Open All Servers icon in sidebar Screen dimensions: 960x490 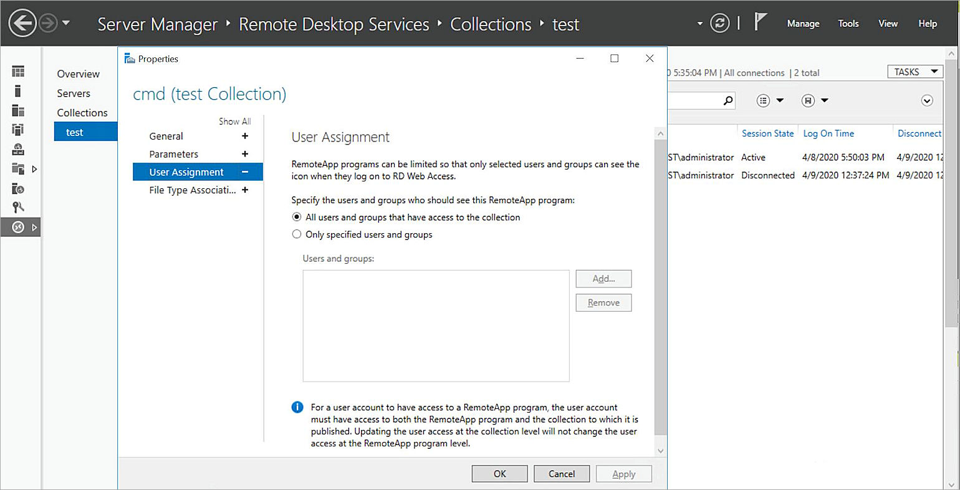(18, 111)
